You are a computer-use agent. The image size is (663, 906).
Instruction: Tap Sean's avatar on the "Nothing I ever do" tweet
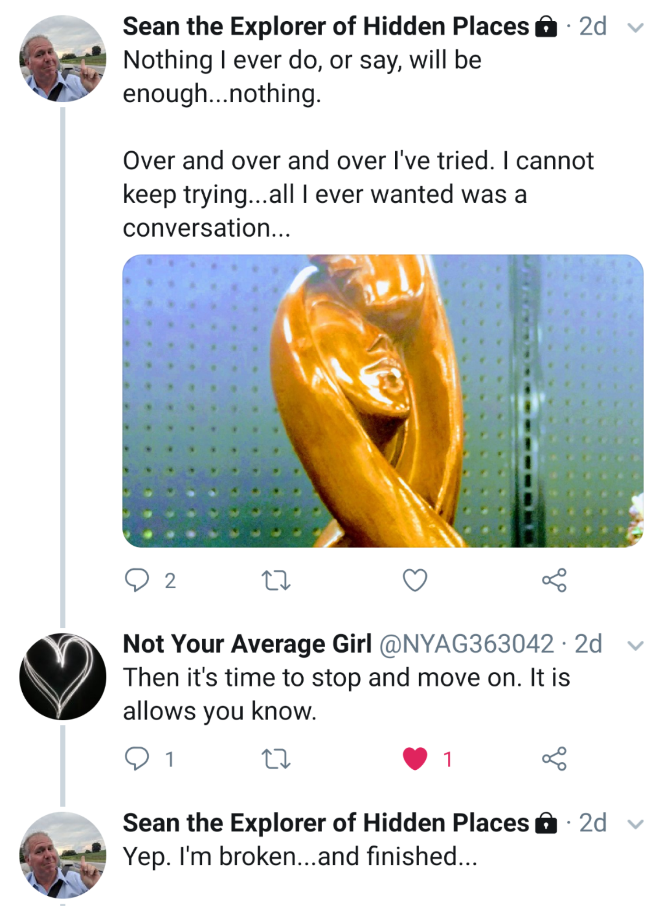pyautogui.click(x=63, y=59)
